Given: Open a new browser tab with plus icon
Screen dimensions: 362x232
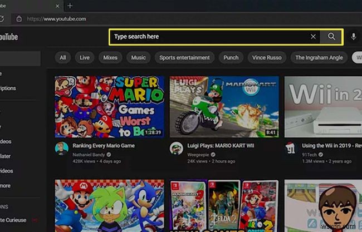Looking at the screenshot, I should (x=70, y=6).
